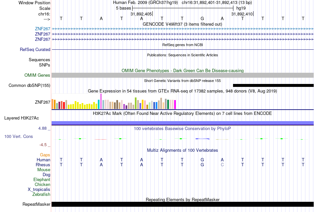Click Short Genetic Variants from dbSNP title

click(x=182, y=81)
